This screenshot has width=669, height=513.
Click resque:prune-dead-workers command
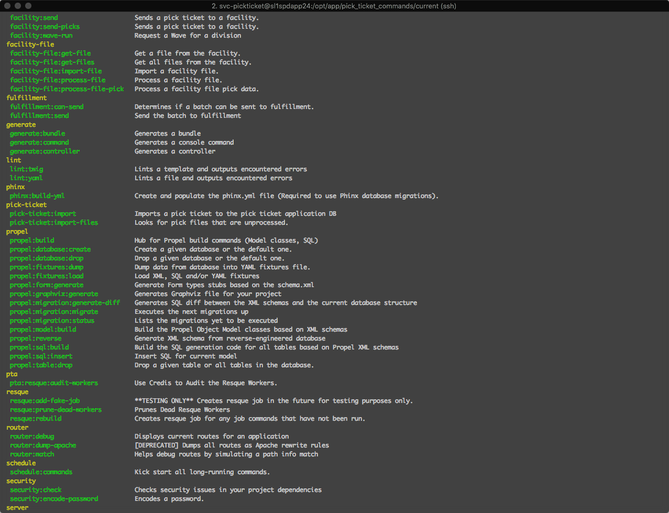point(56,410)
